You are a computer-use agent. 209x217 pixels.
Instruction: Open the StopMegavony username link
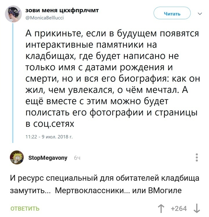[48, 158]
